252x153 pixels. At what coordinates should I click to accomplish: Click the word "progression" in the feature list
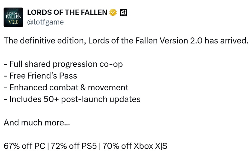(75, 64)
